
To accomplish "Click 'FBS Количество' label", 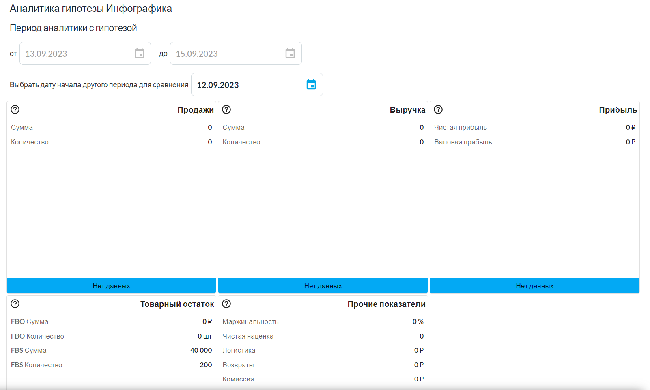I will [x=37, y=365].
